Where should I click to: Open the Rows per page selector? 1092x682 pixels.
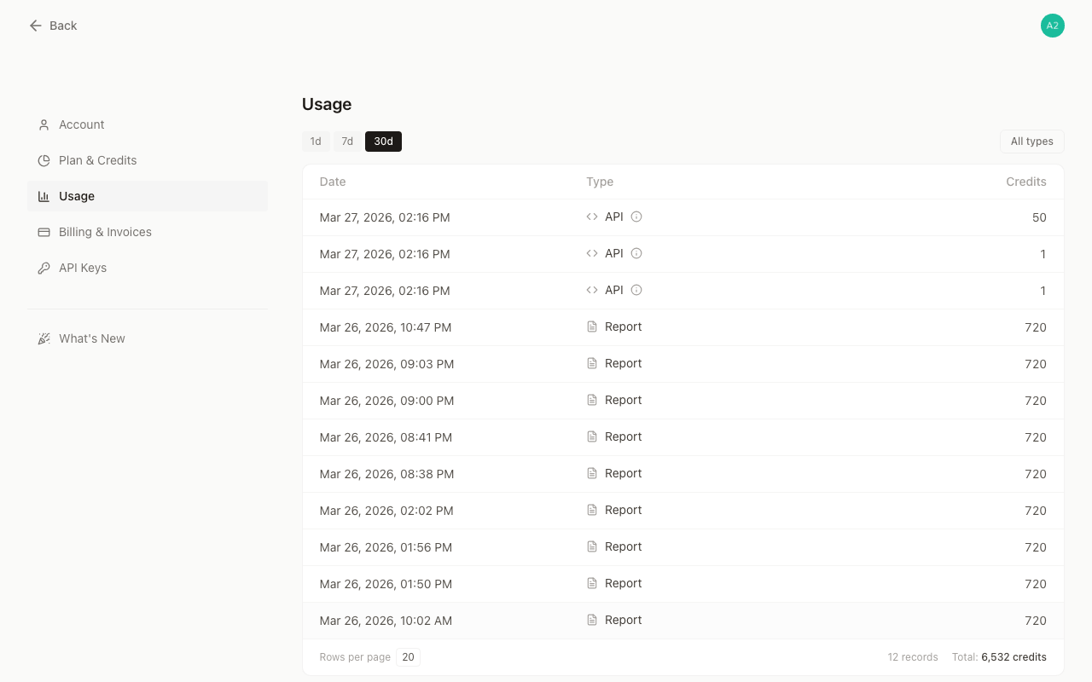[x=408, y=657]
